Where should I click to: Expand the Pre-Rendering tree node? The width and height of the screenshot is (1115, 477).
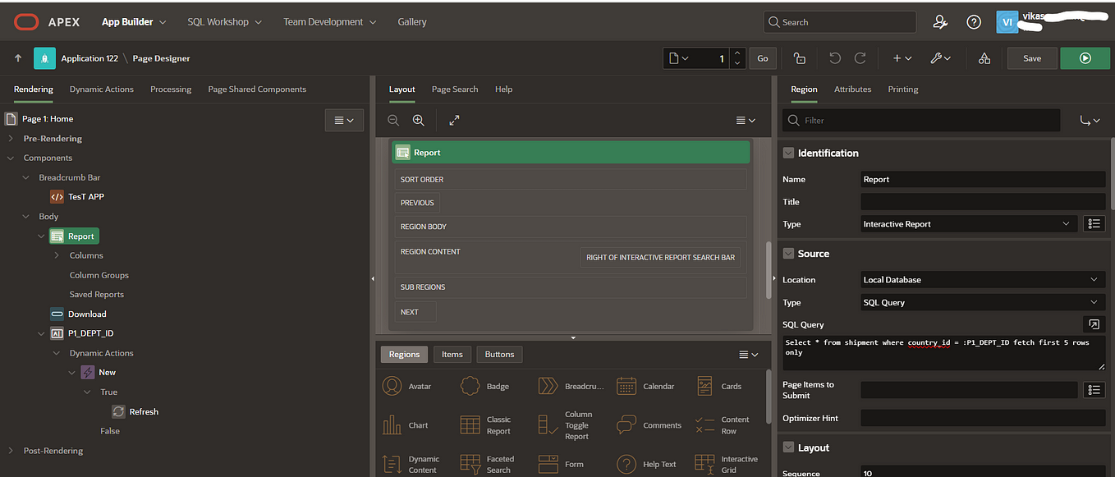tap(11, 139)
